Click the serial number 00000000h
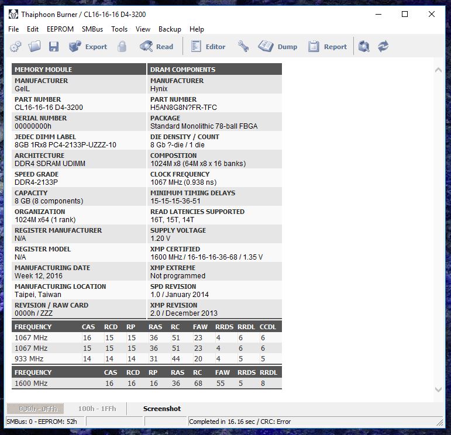Image resolution: width=451 pixels, height=435 pixels. (x=33, y=126)
